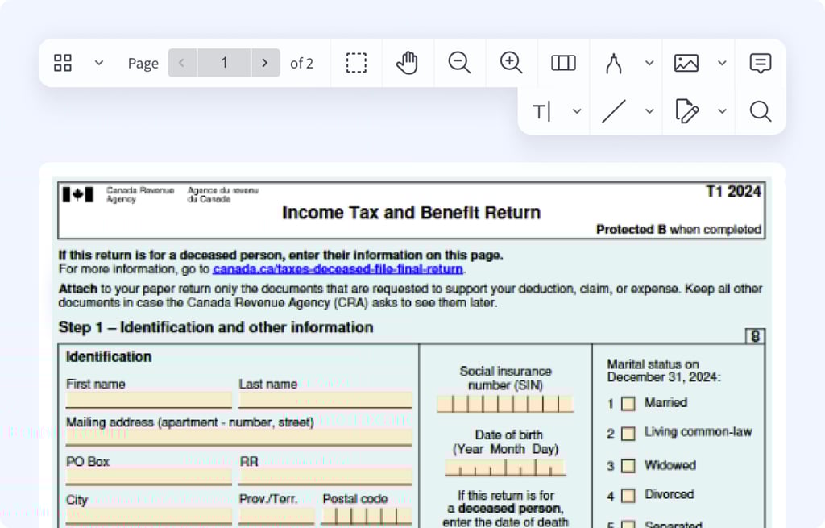The height and width of the screenshot is (528, 825).
Task: Expand the view mode dropdown arrow
Action: pyautogui.click(x=99, y=63)
